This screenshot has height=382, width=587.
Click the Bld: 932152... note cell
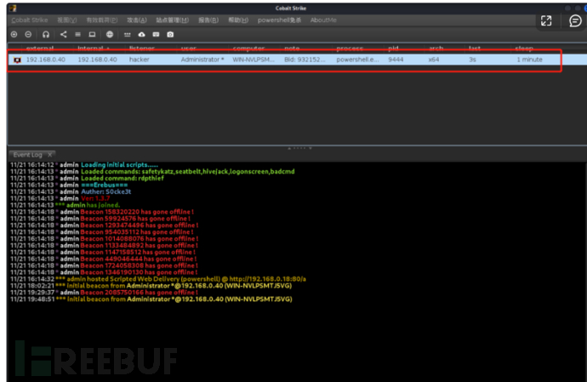click(305, 60)
